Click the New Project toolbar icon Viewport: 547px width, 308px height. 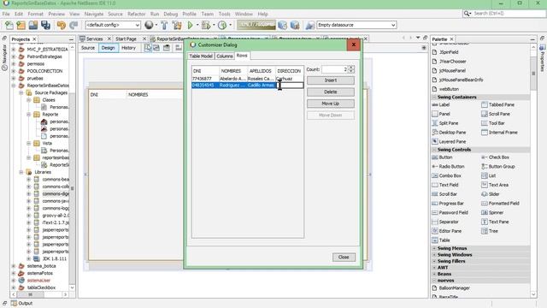click(x=21, y=25)
